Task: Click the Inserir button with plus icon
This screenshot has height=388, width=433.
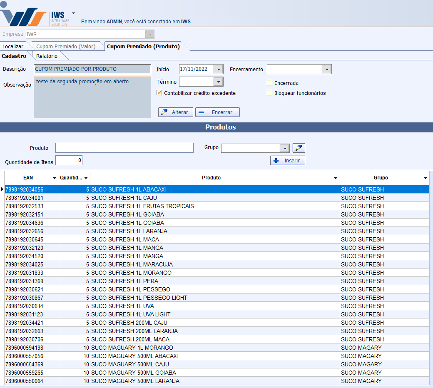Action: 287,161
